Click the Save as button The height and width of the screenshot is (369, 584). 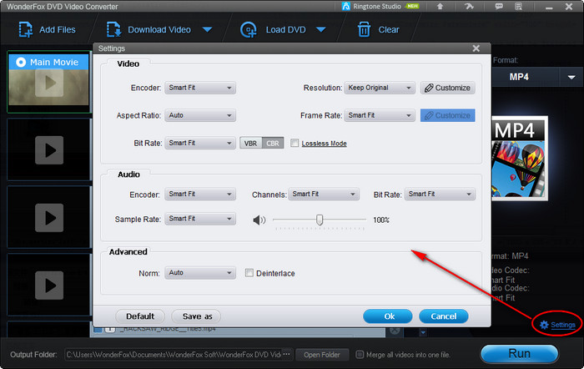tap(197, 316)
